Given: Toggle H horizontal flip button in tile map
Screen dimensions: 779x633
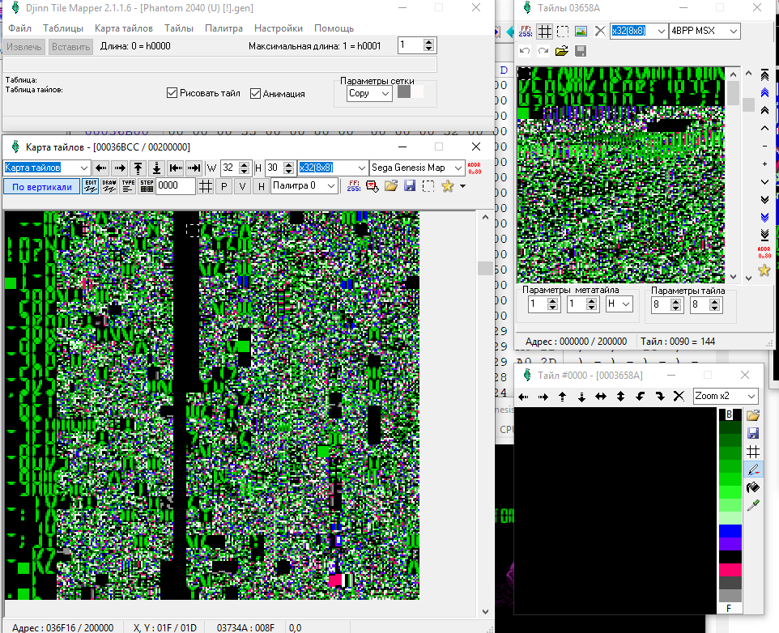Looking at the screenshot, I should click(x=261, y=187).
